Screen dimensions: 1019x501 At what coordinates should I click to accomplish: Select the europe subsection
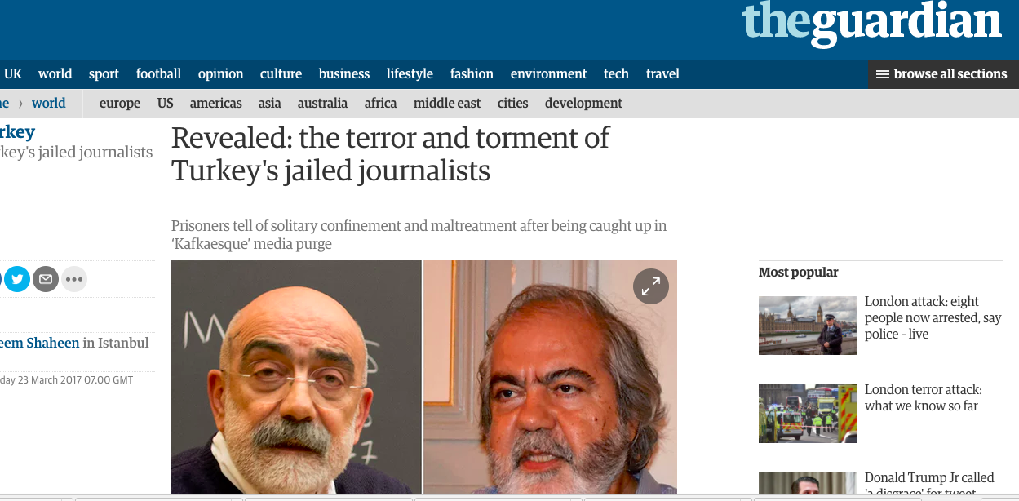[120, 103]
